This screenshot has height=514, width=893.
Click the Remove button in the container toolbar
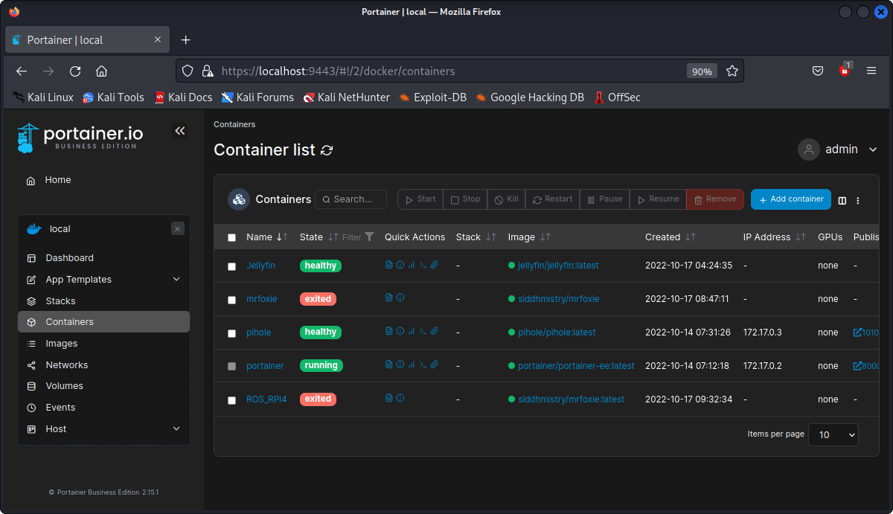715,199
